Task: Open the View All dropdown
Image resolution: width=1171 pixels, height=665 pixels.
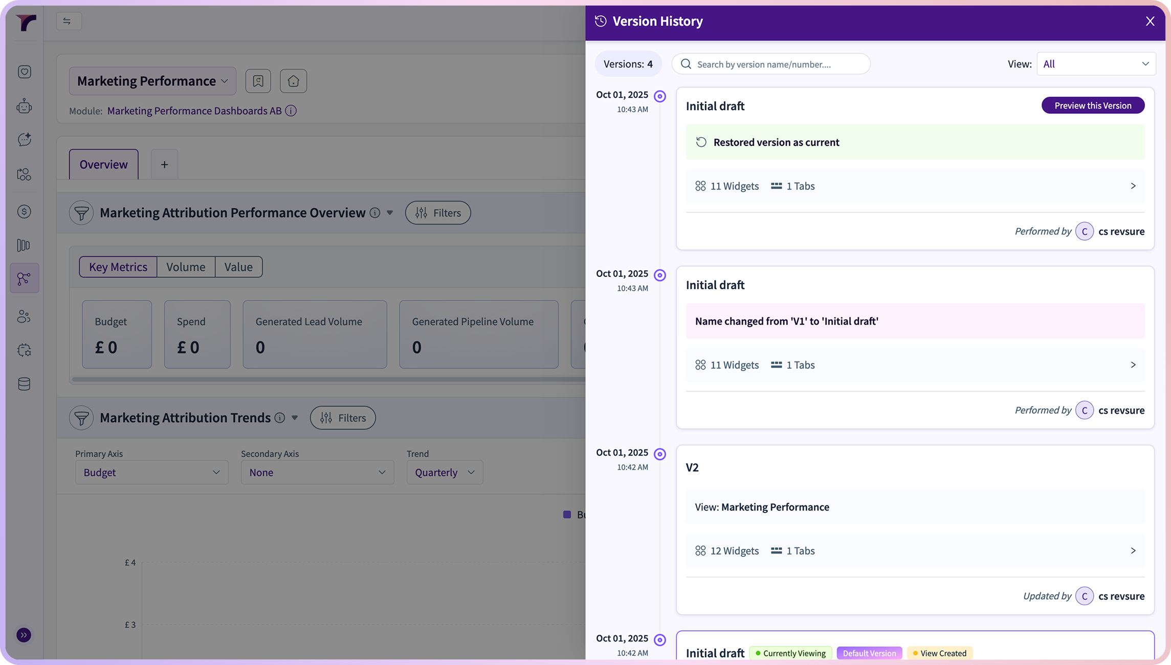Action: click(x=1096, y=64)
